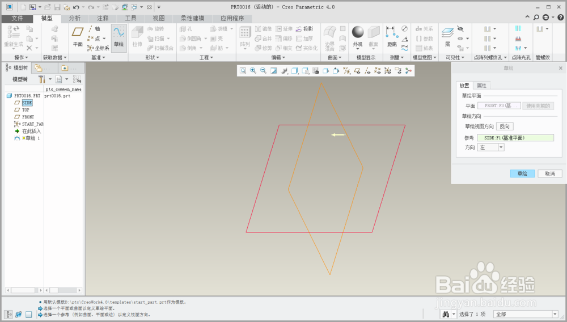Select the Axis (轴) datum tool
Image resolution: width=567 pixels, height=322 pixels.
tap(94, 29)
